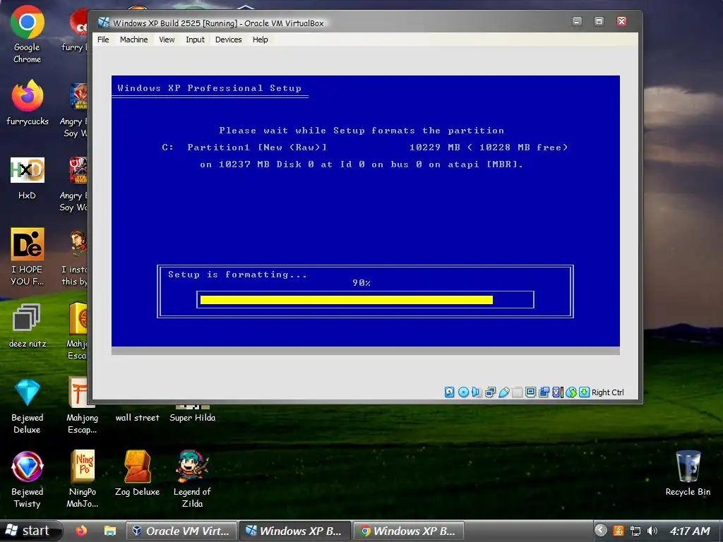Open the Input menu
The width and height of the screenshot is (723, 542).
195,40
